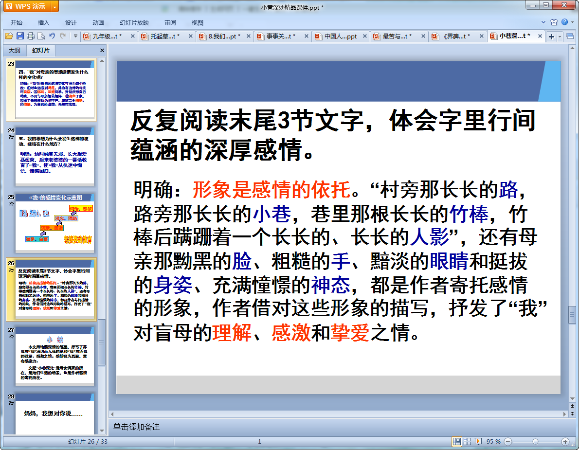Collapse the ribbon with the chevron
The height and width of the screenshot is (450, 579).
(x=543, y=22)
